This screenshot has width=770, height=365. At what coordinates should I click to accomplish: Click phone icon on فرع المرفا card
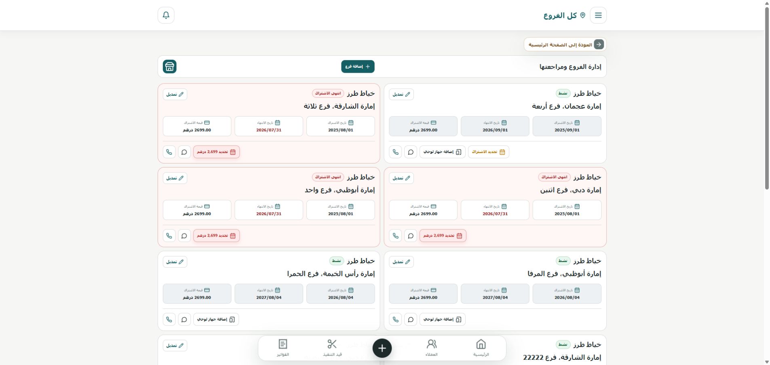pyautogui.click(x=396, y=319)
